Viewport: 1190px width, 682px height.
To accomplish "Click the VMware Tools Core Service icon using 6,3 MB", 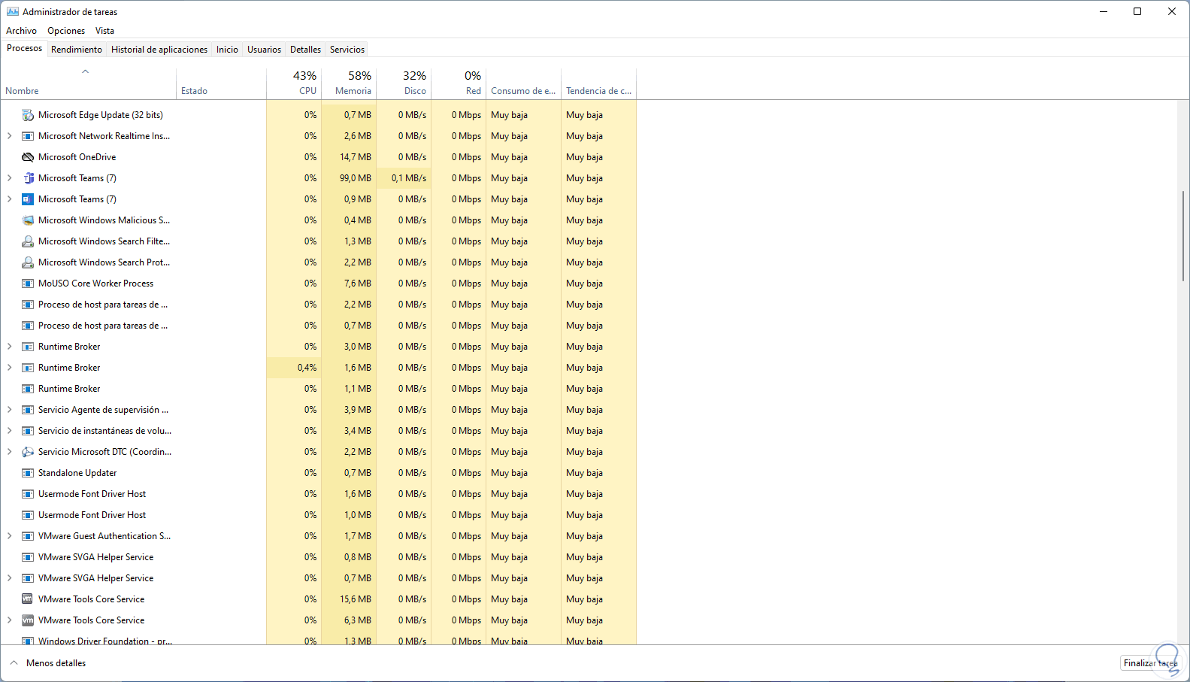I will (x=28, y=620).
